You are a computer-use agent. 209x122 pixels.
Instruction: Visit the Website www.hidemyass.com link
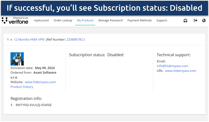point(40,82)
